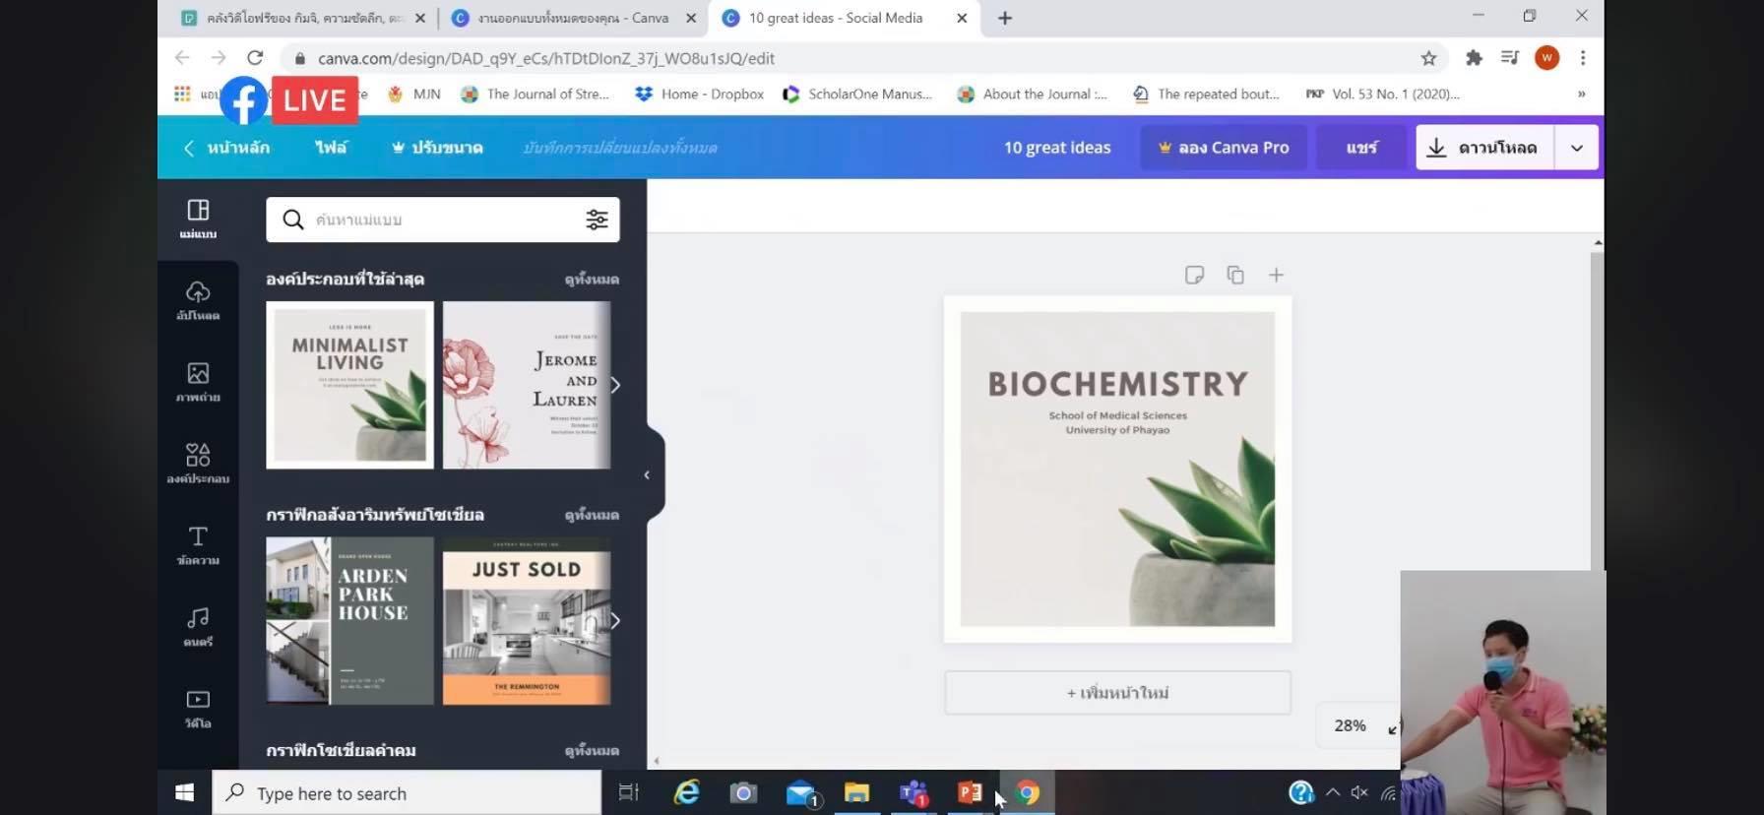This screenshot has width=1764, height=815.
Task: Choose the Minimalist Living template
Action: (349, 385)
